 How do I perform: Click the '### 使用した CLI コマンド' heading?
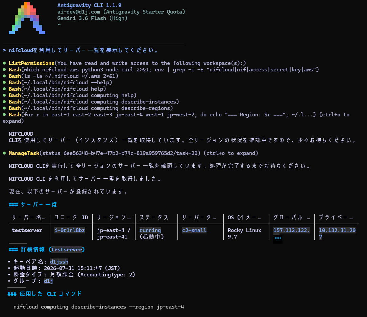pyautogui.click(x=45, y=294)
